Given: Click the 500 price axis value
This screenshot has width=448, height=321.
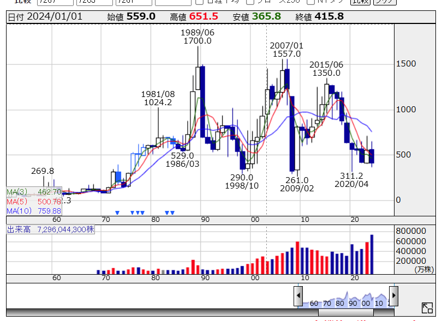Looking at the screenshot, I should [x=403, y=155].
